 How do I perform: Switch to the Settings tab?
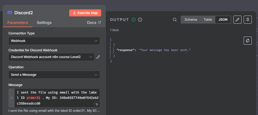[44, 23]
